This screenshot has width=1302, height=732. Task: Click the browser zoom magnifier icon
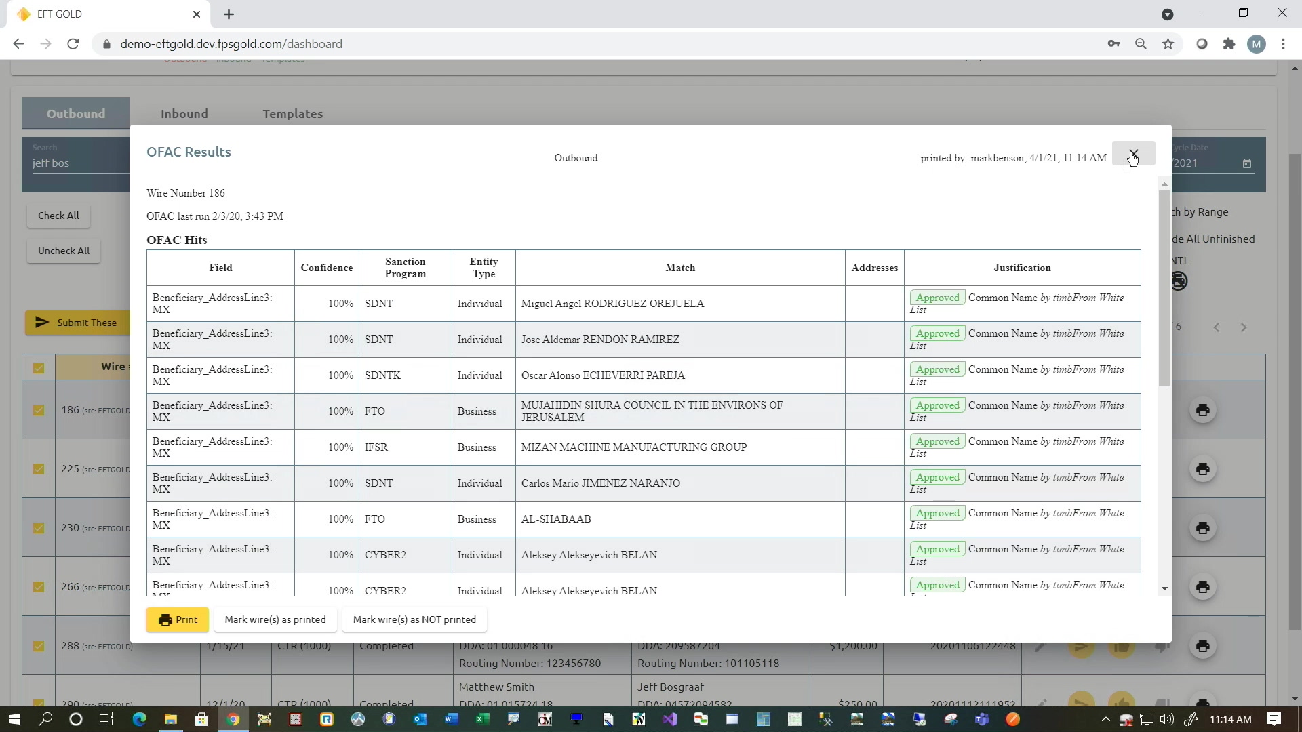1141,44
